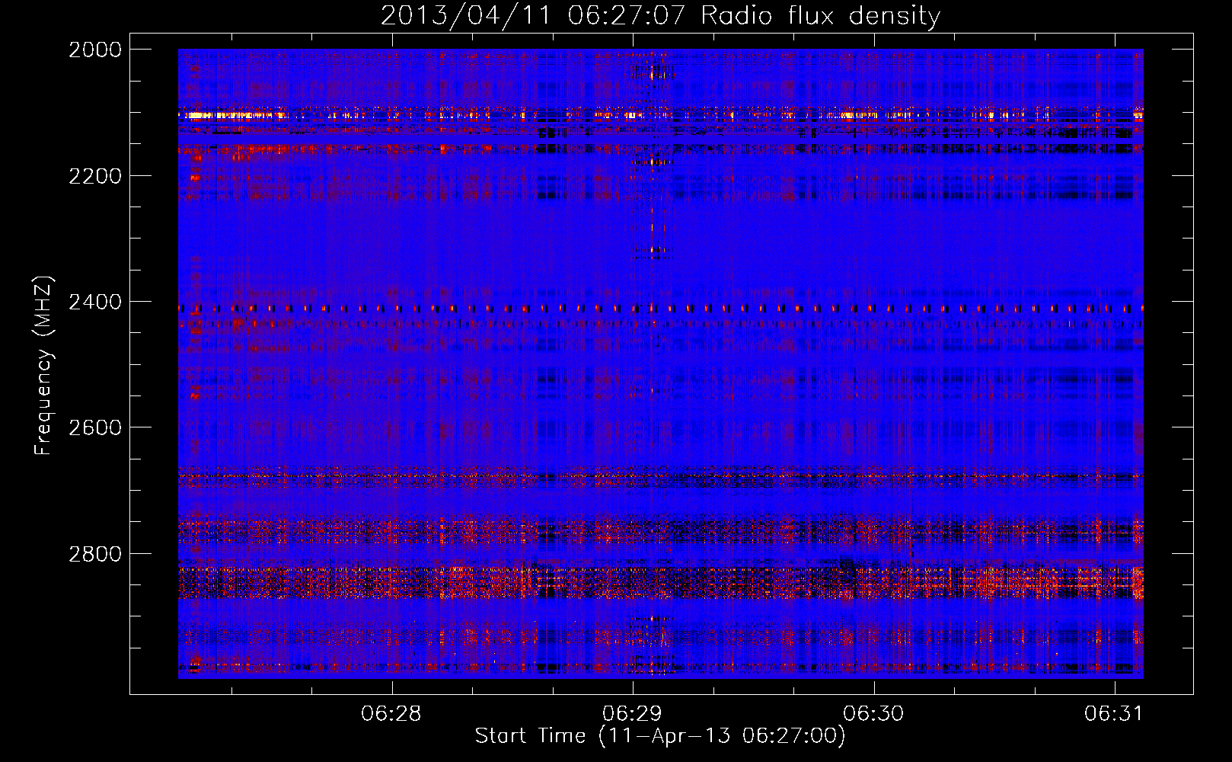Screen dimensions: 1232x762
Task: Click the 2800 frequency axis label
Action: tap(95, 554)
